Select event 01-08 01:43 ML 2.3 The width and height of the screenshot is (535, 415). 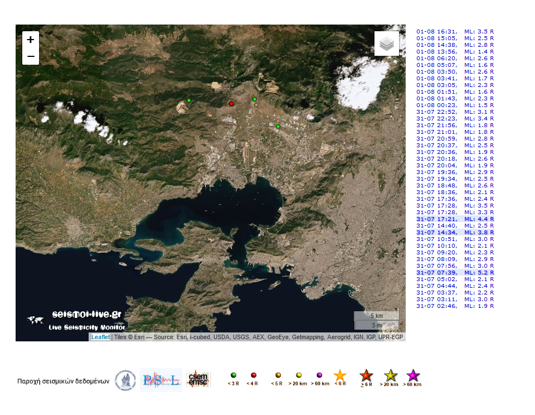[x=455, y=98]
